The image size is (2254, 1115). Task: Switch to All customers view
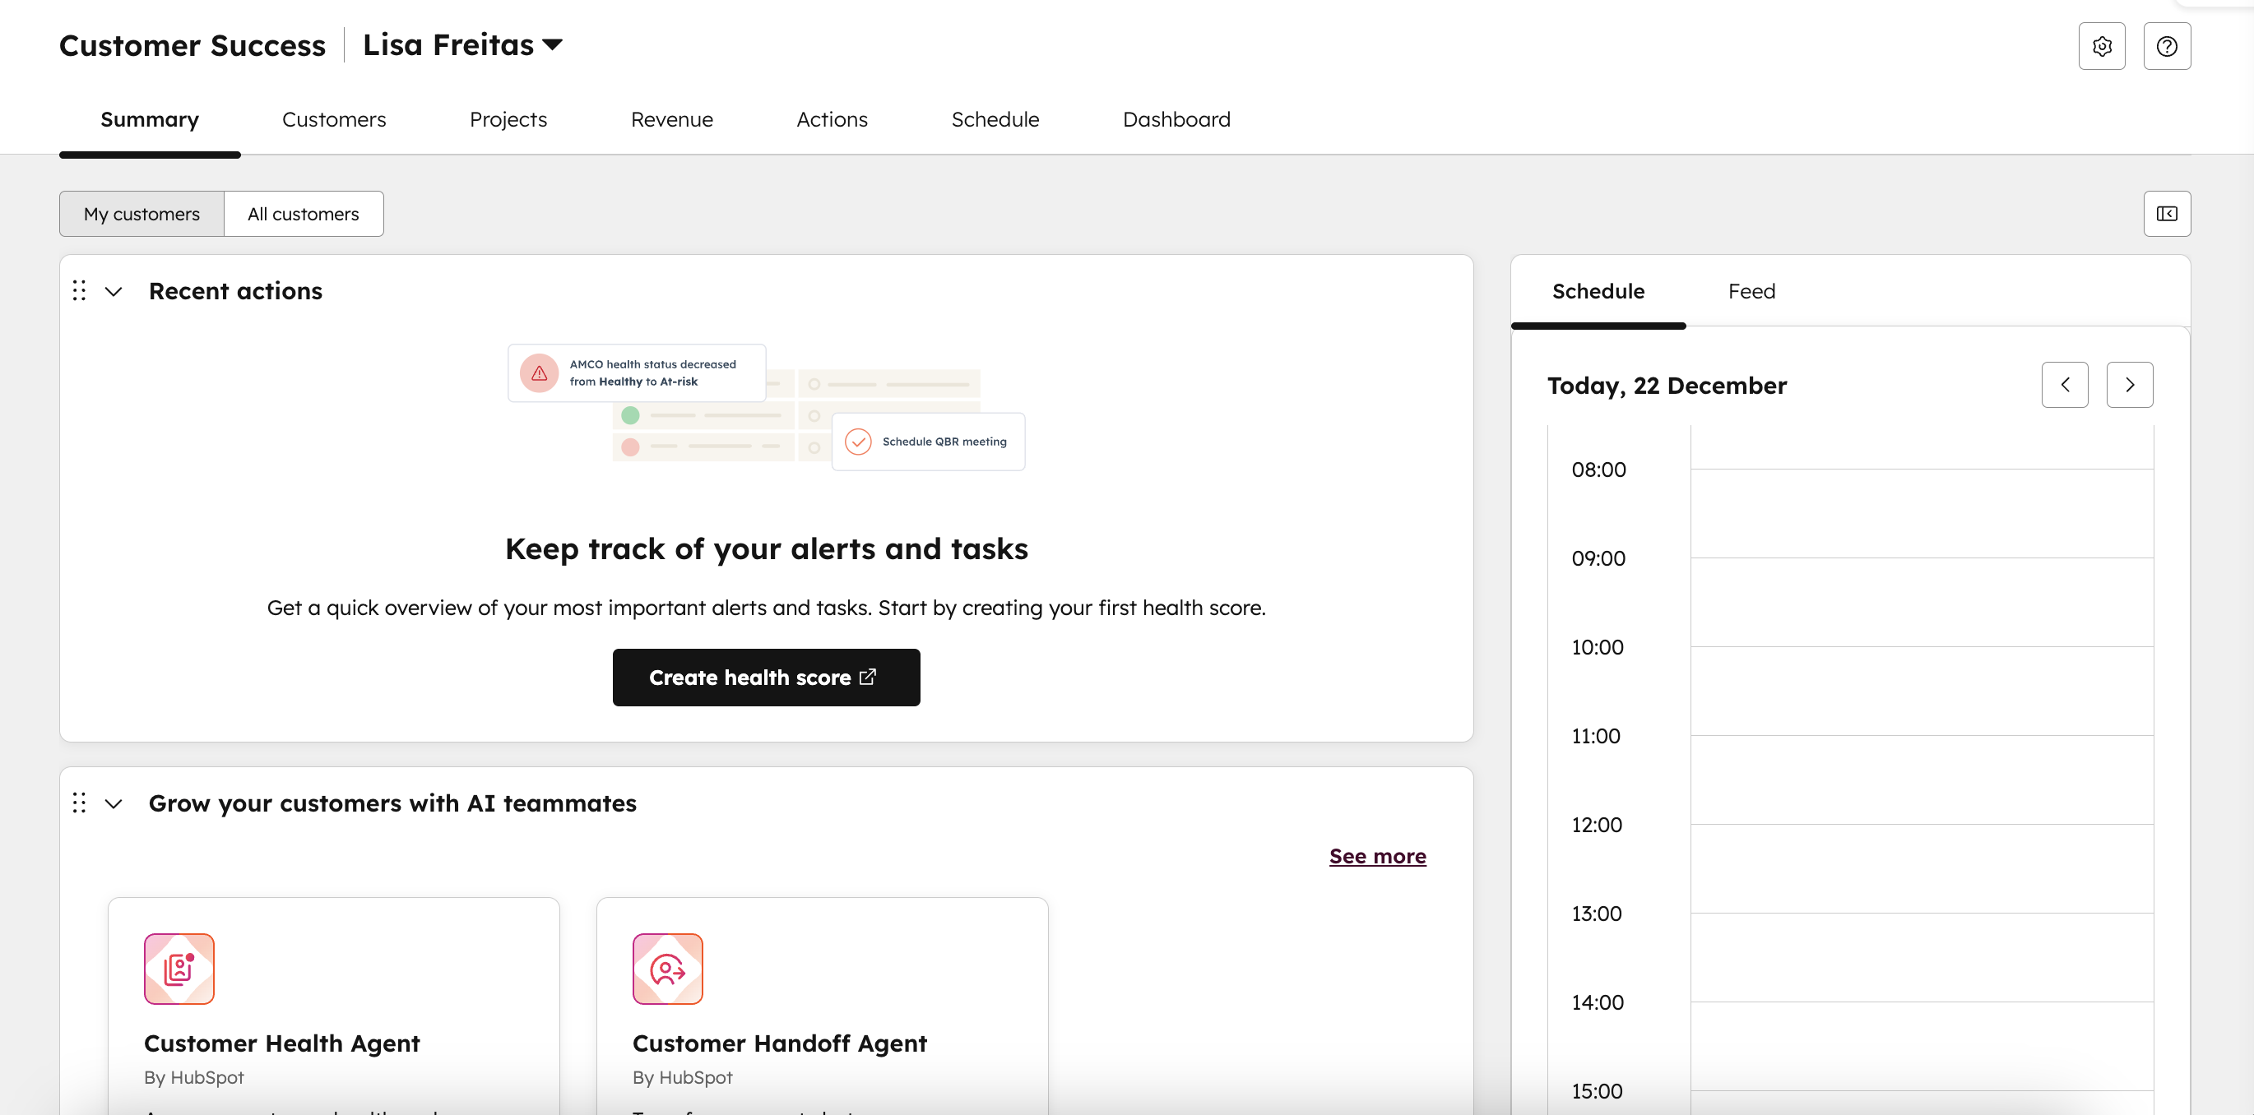tap(303, 214)
